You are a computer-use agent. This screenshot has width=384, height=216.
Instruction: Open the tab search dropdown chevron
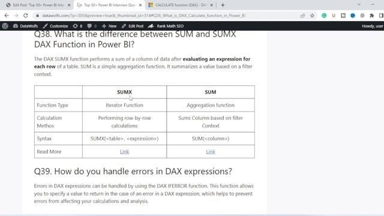click(x=359, y=4)
